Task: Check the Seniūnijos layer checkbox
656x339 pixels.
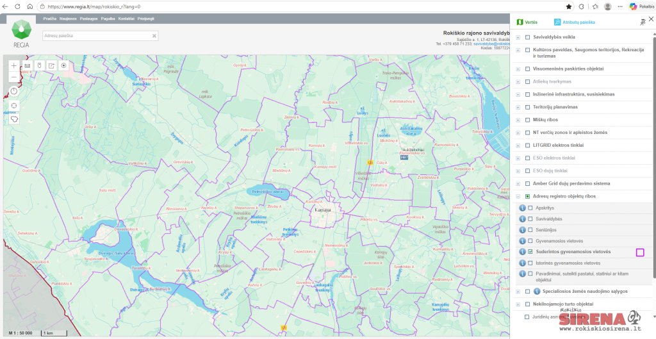Action: click(x=530, y=230)
